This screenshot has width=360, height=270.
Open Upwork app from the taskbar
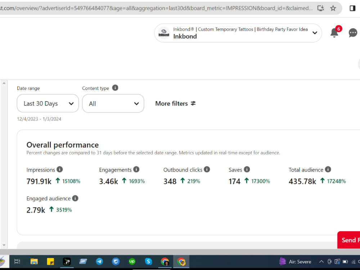[x=132, y=261]
